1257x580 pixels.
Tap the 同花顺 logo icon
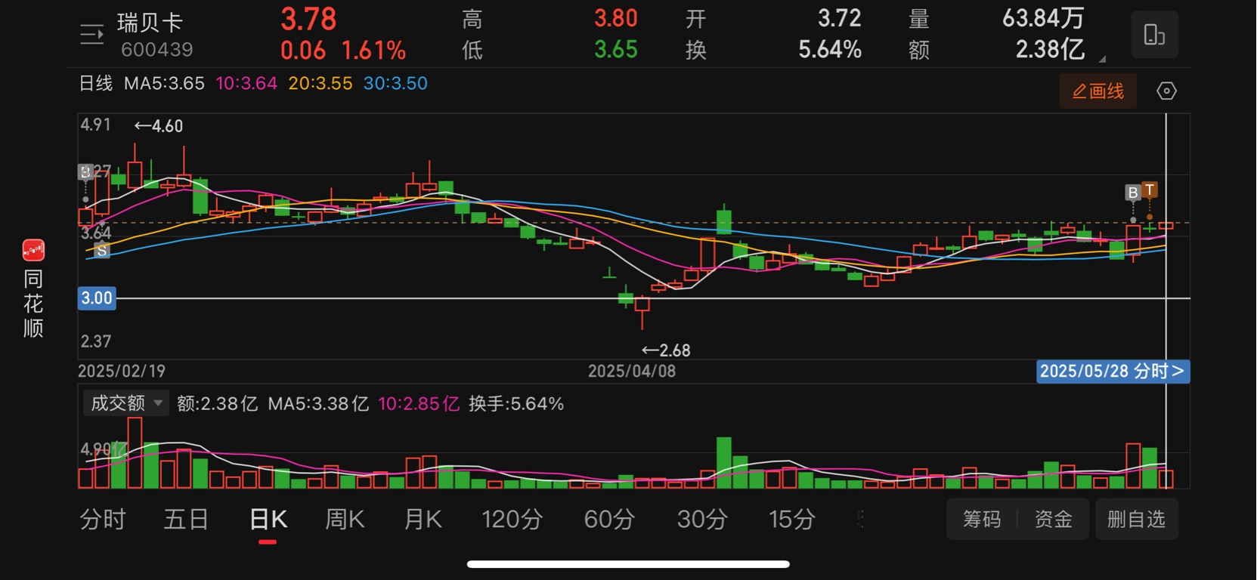pyautogui.click(x=33, y=250)
